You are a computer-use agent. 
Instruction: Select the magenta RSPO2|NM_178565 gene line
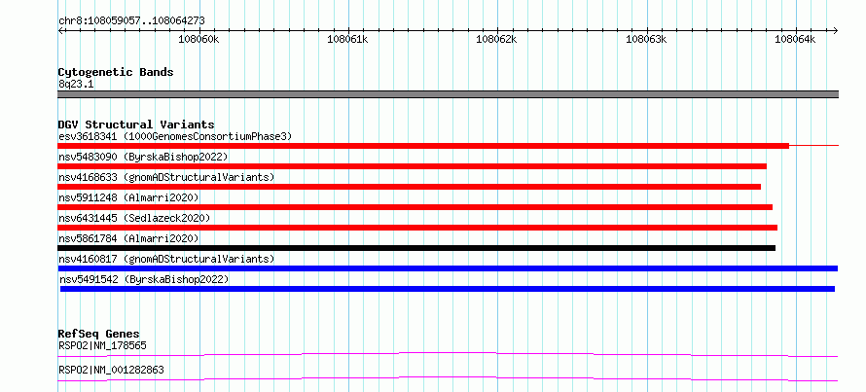pos(448,354)
